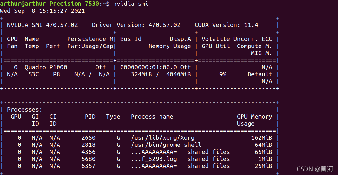This screenshot has width=338, height=175.
Task: Click the 4040MiB total memory value
Action: (x=178, y=74)
